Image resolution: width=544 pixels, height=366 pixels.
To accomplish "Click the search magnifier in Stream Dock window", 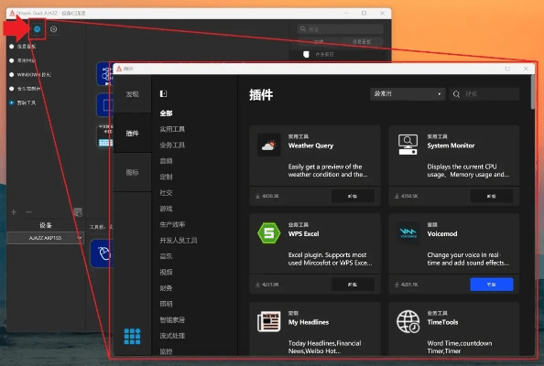I will [303, 28].
